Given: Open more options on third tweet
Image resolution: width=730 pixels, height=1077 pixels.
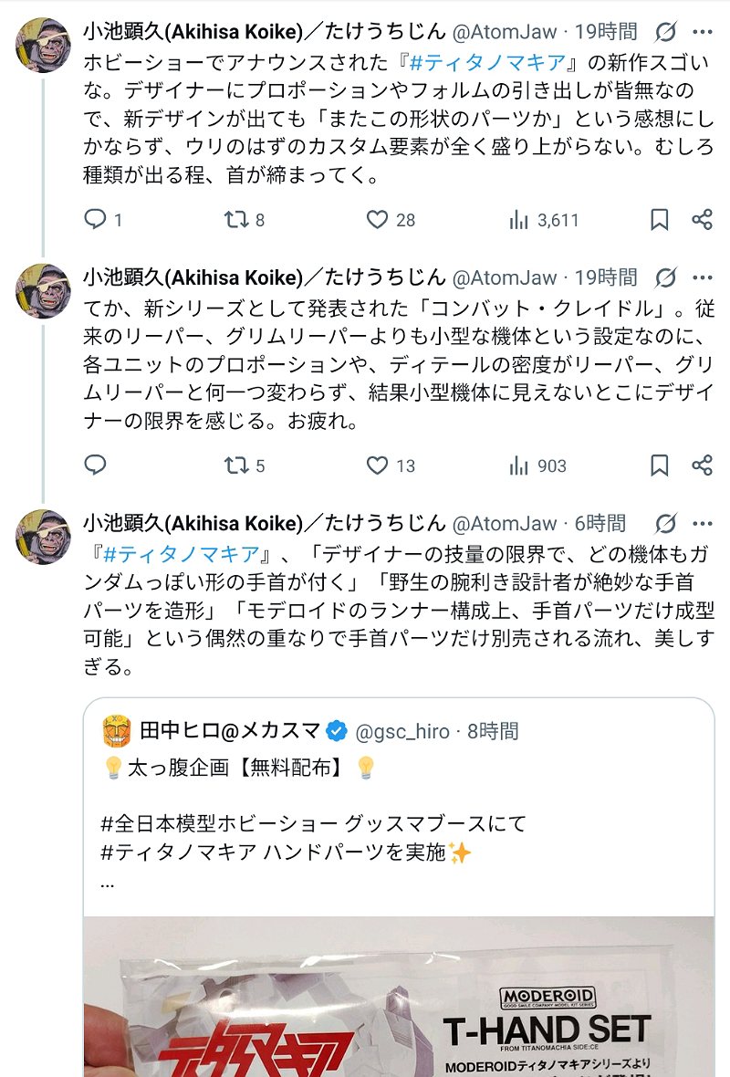Looking at the screenshot, I should [702, 524].
